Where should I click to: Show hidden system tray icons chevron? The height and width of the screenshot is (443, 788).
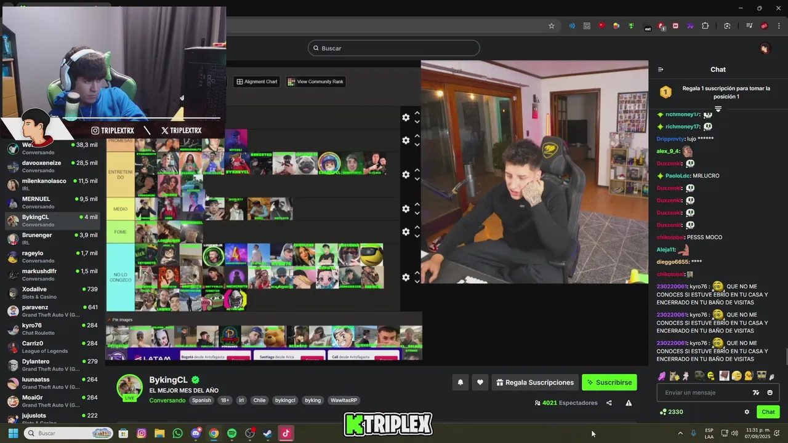[x=680, y=433]
